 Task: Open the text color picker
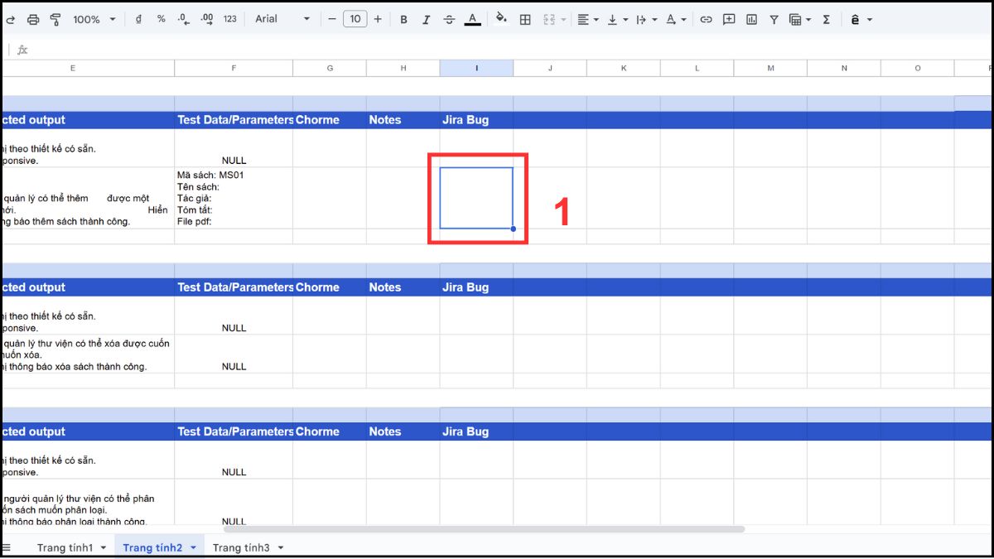pos(471,18)
